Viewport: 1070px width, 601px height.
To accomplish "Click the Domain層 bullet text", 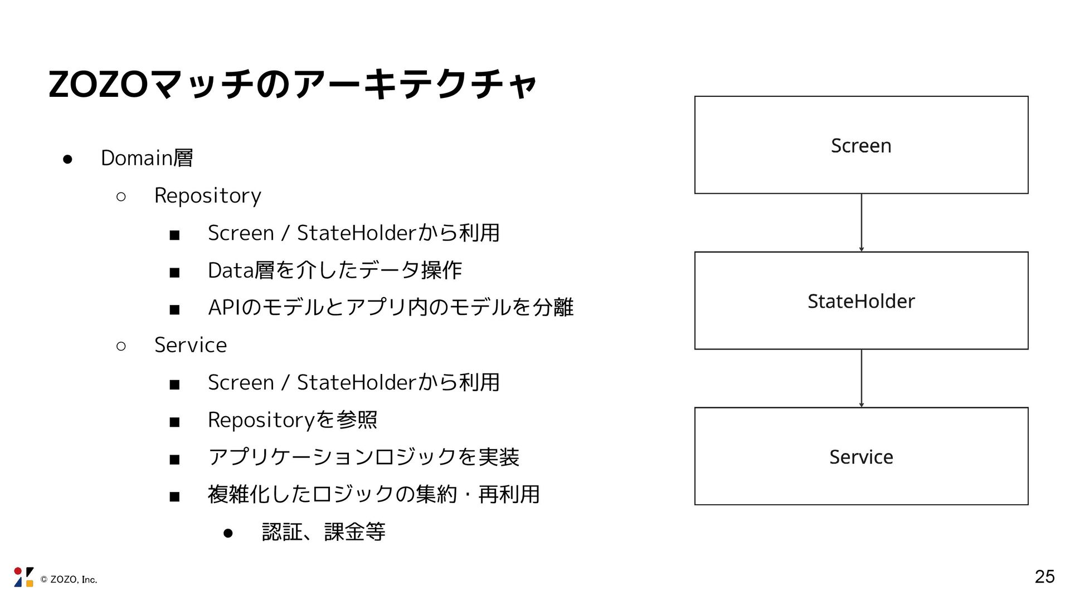I will pos(147,158).
